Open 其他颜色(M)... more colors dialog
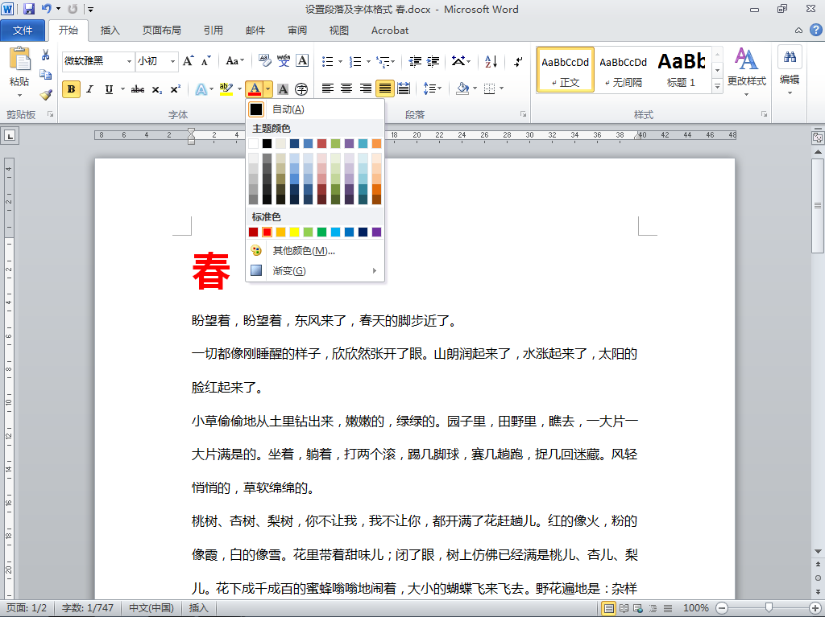The image size is (825, 617). [x=315, y=251]
